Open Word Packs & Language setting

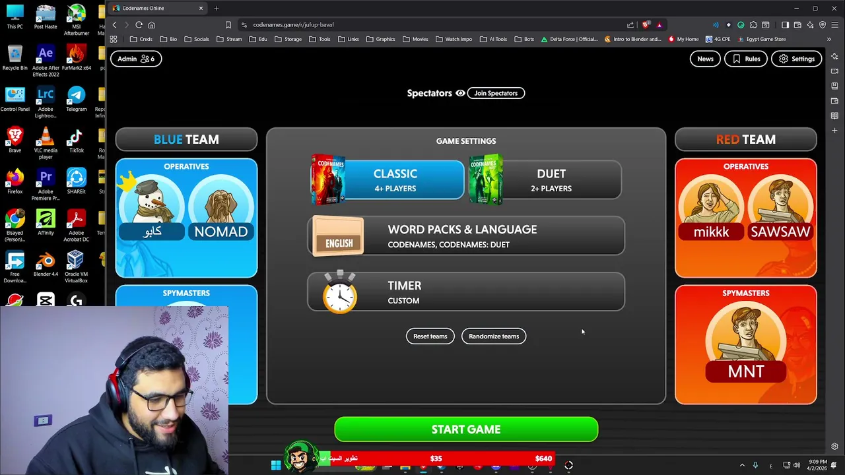(466, 236)
